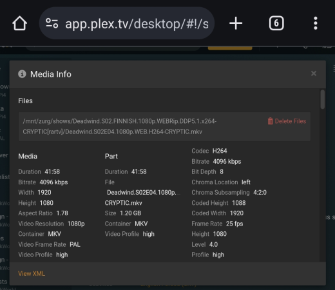Click the Deadwind.S02E04.1080p. file name
Viewport: 335px width, 290px height.
coord(142,193)
